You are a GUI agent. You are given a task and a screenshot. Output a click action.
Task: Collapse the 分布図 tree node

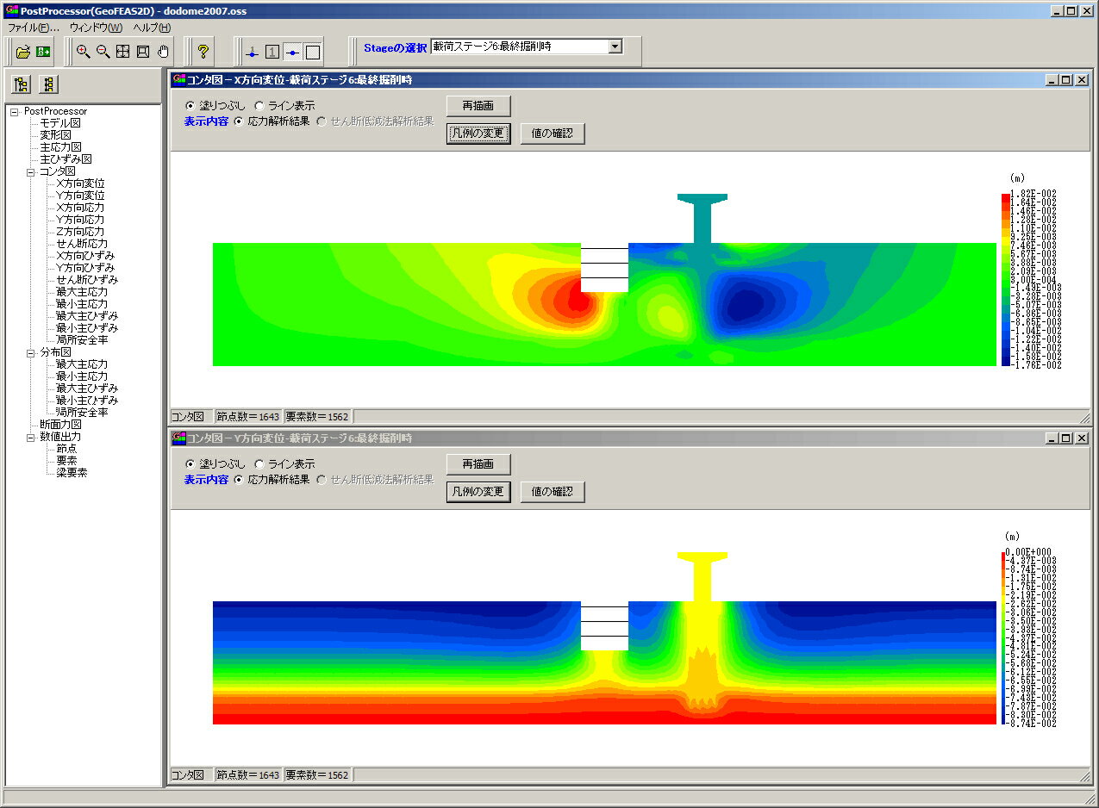31,352
